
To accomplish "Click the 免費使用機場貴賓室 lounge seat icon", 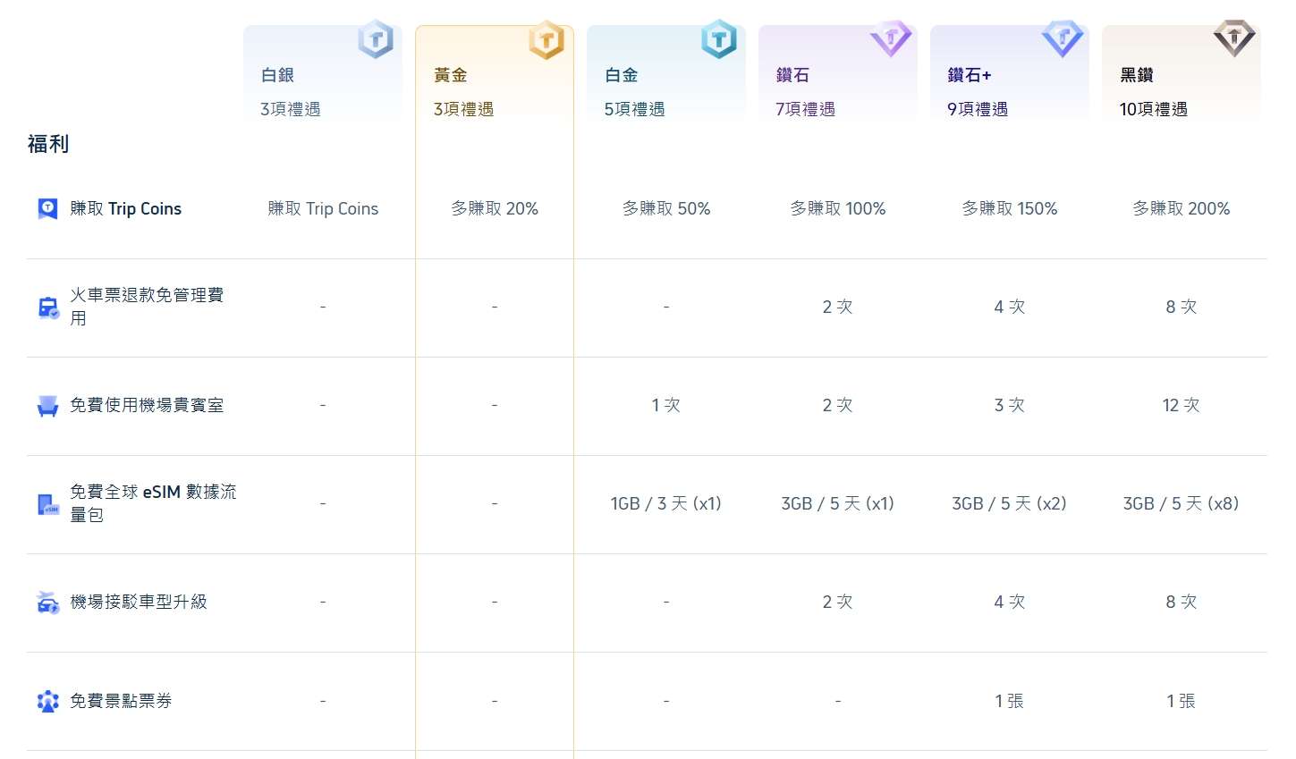I will (x=47, y=404).
